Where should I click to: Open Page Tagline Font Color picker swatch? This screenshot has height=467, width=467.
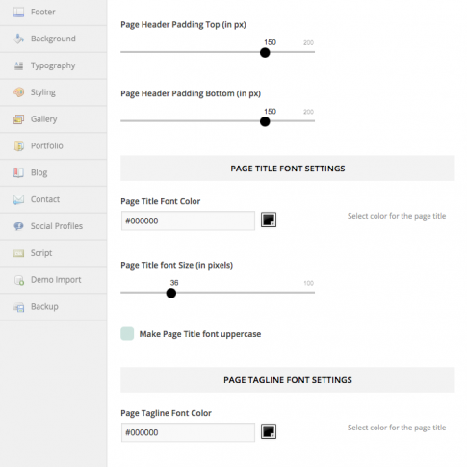(269, 431)
